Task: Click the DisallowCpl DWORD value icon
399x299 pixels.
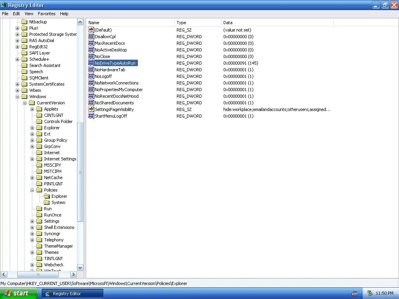Action: click(91, 36)
